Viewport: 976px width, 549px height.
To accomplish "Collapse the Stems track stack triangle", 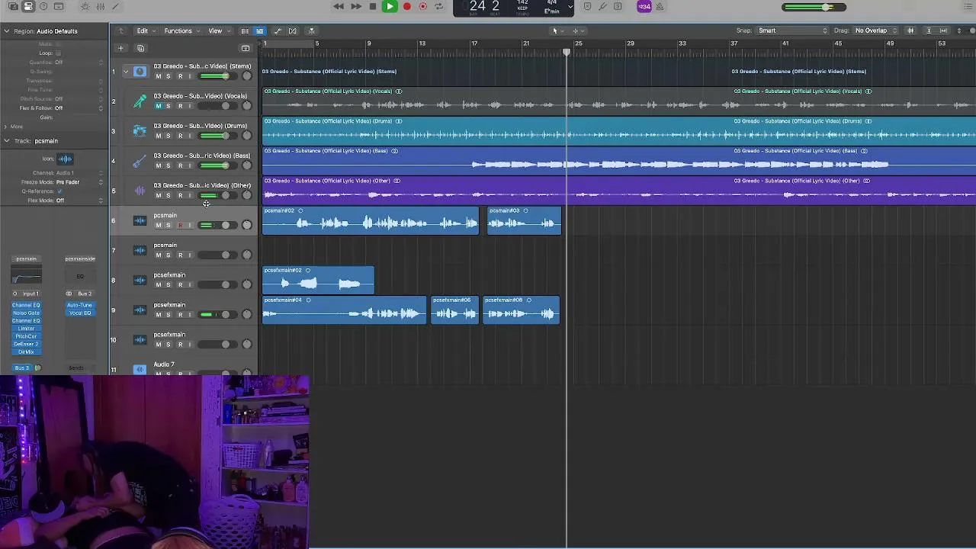I will [126, 72].
